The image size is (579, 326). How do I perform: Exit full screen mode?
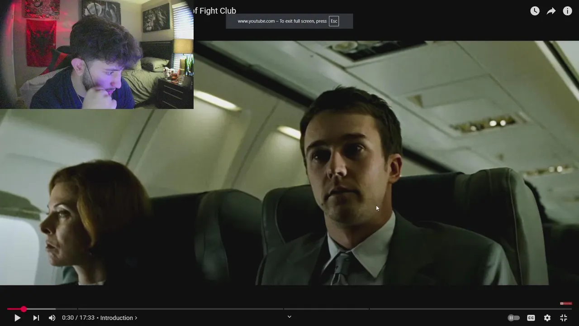(x=564, y=318)
